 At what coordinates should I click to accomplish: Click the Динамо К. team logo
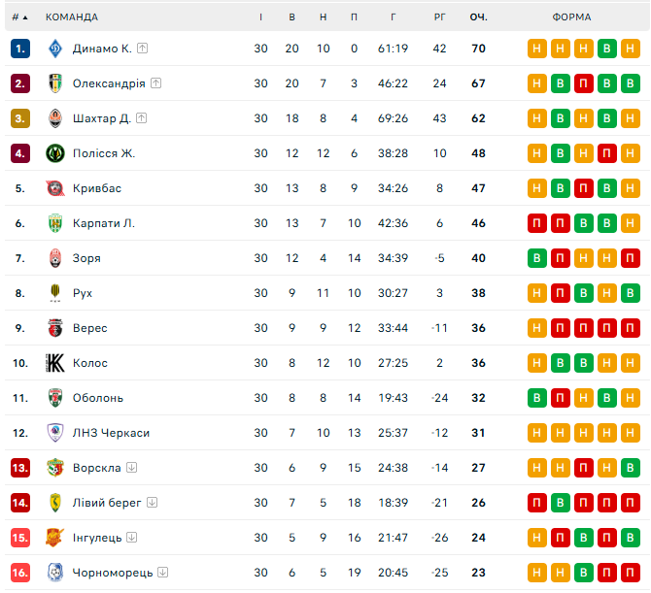point(55,49)
